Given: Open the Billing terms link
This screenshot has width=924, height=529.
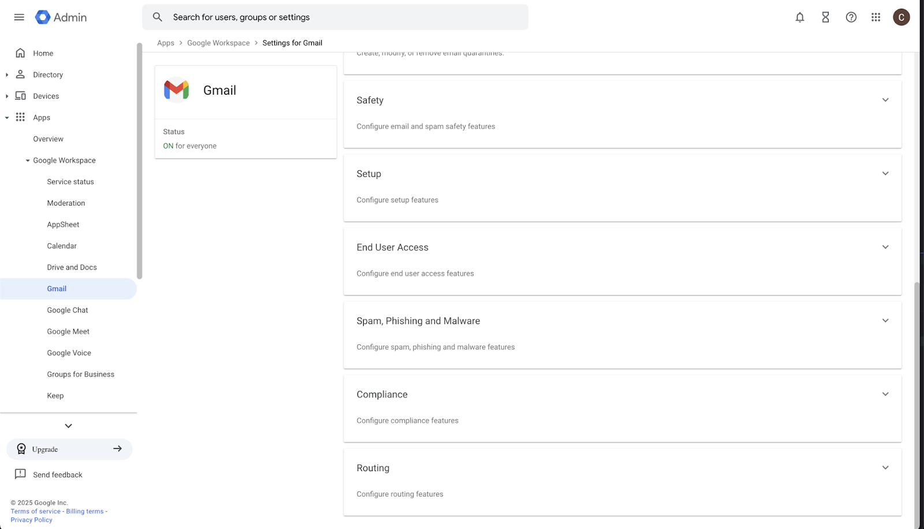Looking at the screenshot, I should (x=85, y=511).
